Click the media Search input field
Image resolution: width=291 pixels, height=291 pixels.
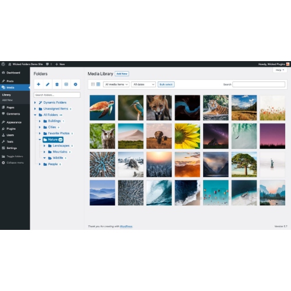(259, 84)
